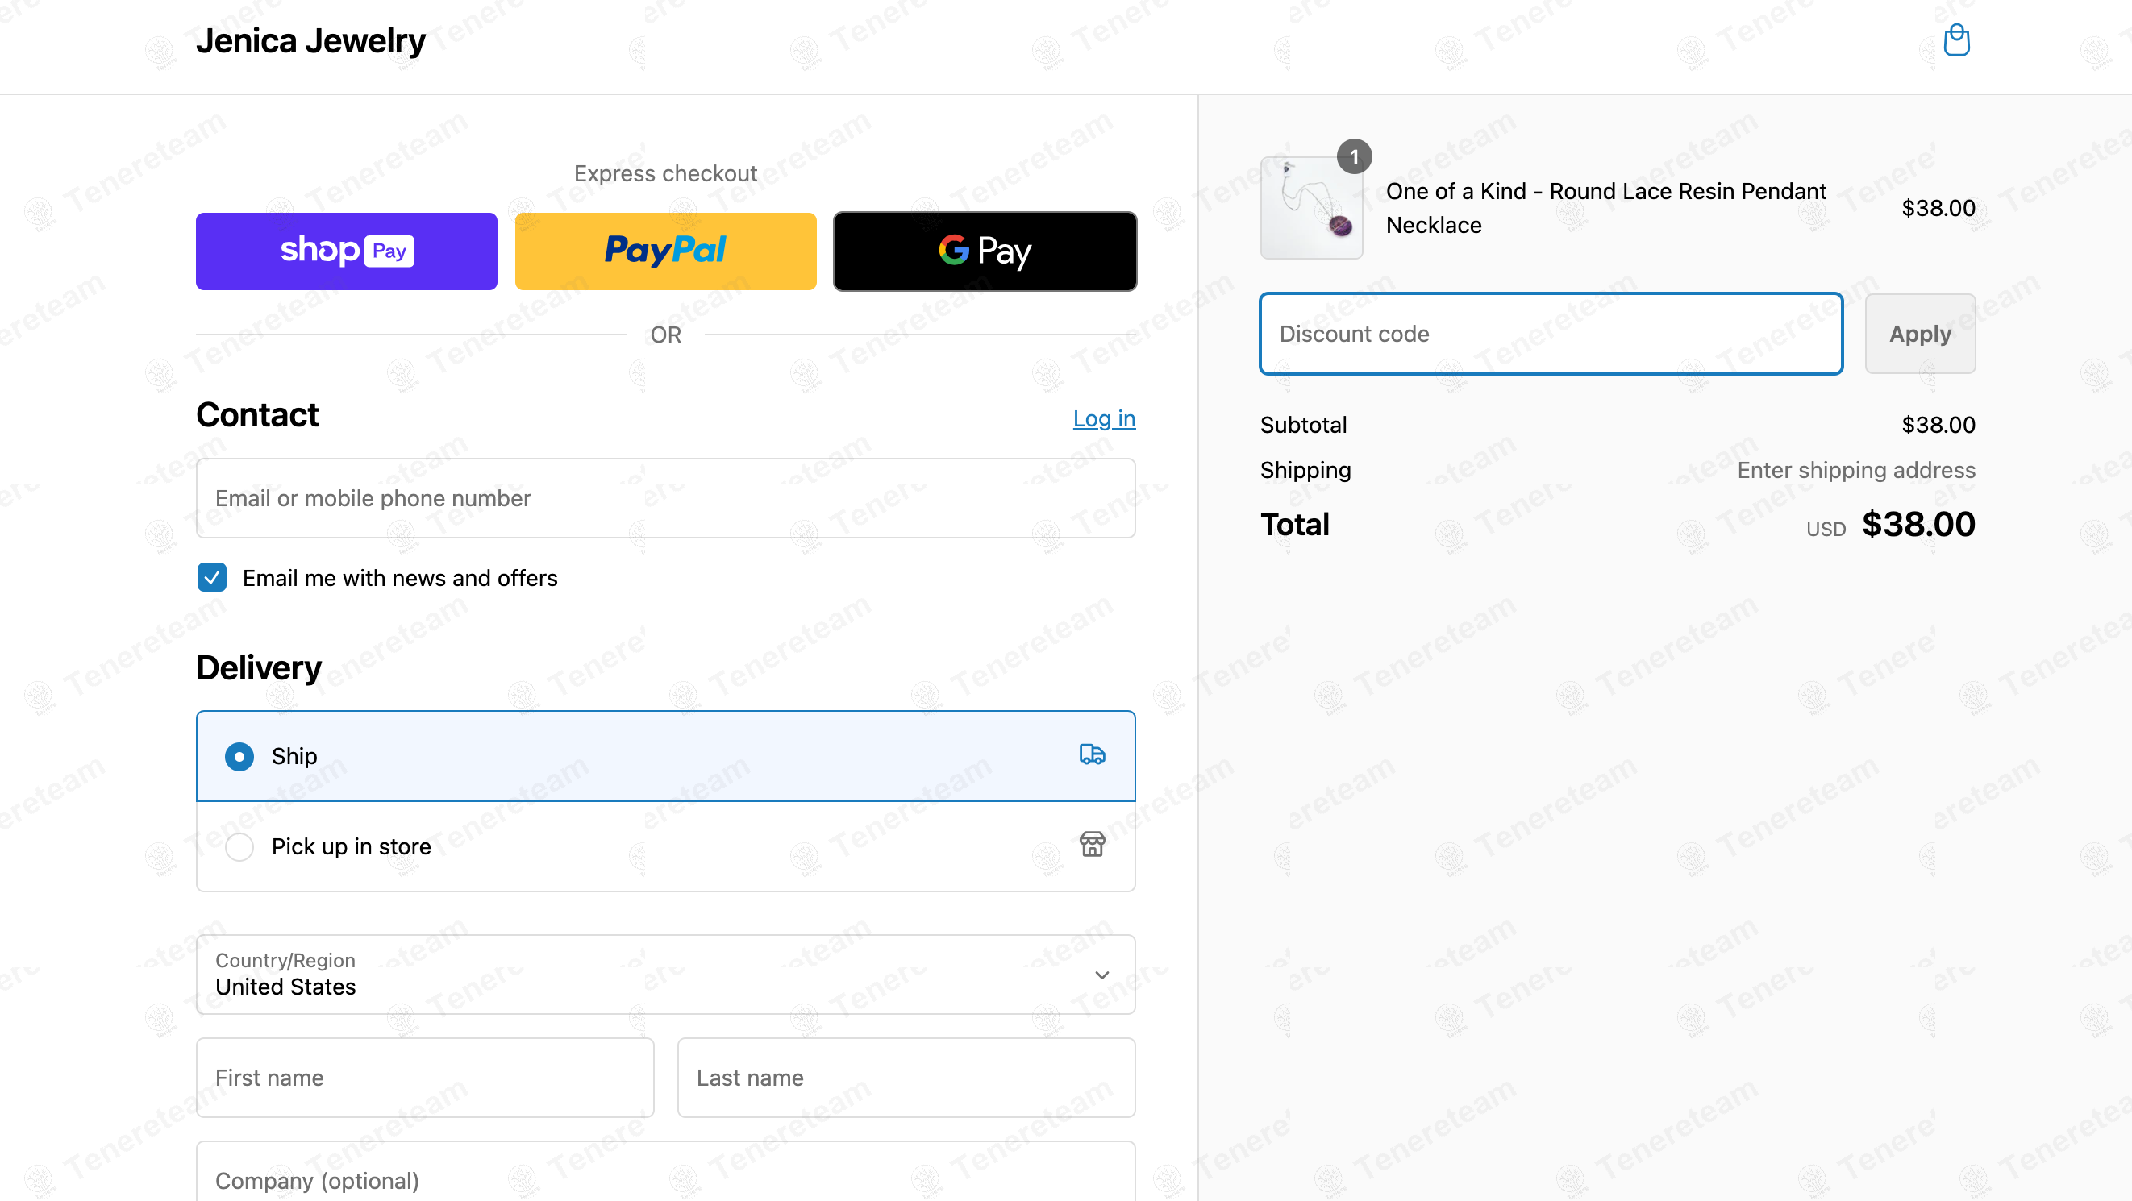The height and width of the screenshot is (1201, 2132).
Task: Click the Apply discount button
Action: [1919, 335]
